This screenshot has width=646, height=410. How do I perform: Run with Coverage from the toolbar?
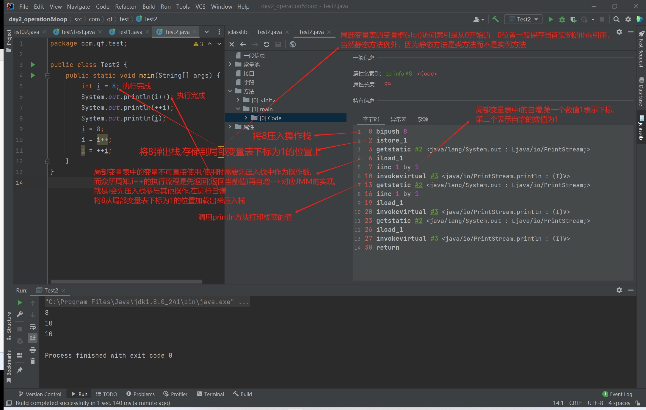pos(573,19)
